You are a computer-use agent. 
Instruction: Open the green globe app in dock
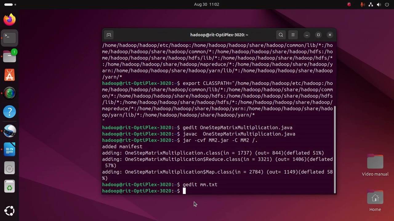10,93
